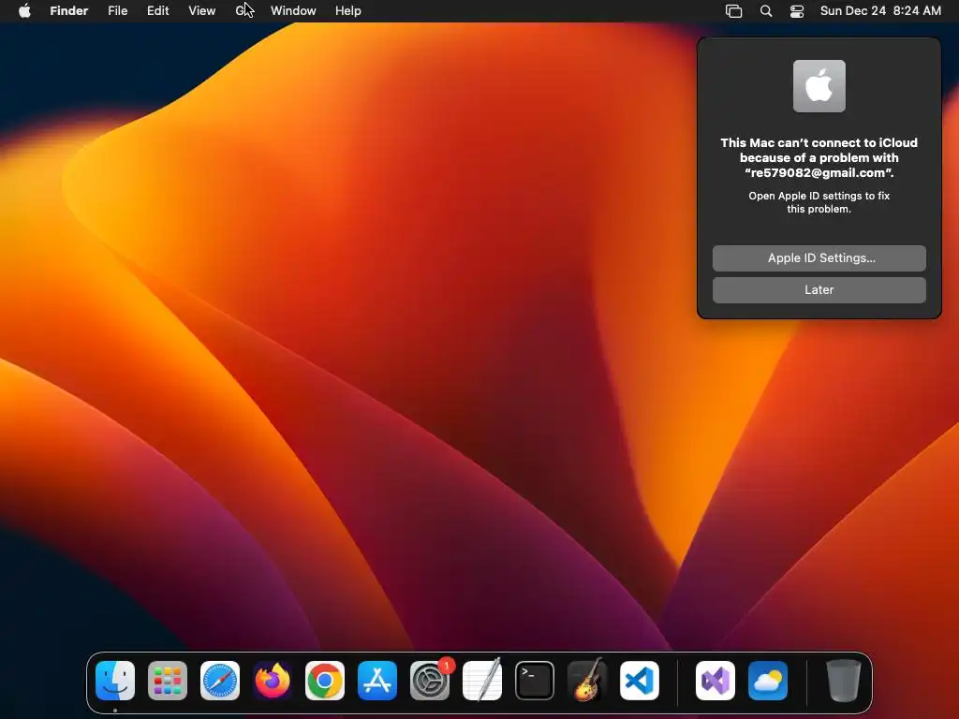Launch GarageBand from the Dock
This screenshot has height=719, width=959.
[x=587, y=680]
